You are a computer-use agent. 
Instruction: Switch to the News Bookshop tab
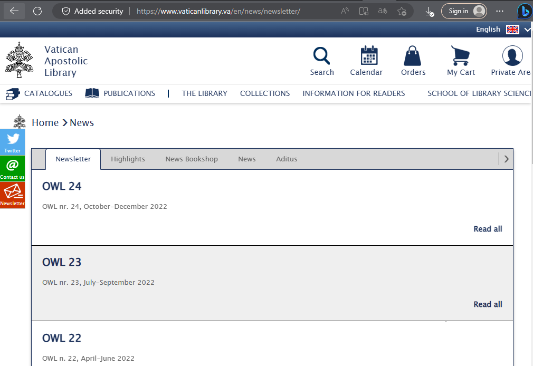click(192, 159)
